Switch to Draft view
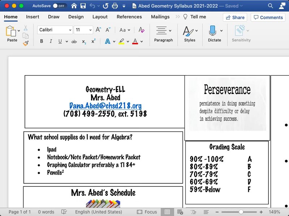Image resolution: width=289 pixels, height=216 pixels. (x=206, y=212)
